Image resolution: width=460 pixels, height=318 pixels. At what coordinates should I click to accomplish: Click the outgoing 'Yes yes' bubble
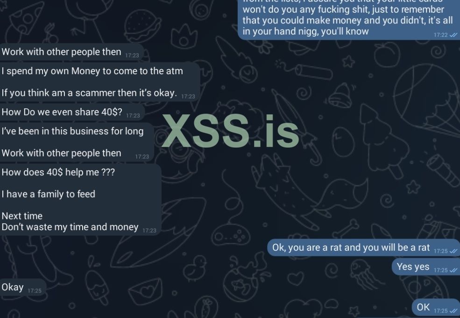426,267
